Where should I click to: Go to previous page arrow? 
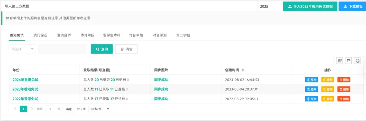coord(15,109)
